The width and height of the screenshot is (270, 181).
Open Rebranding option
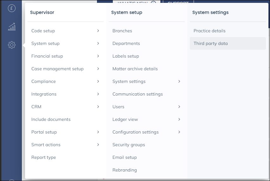tap(125, 170)
